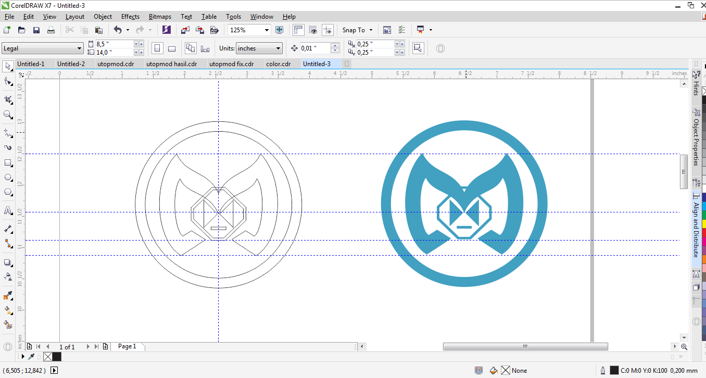Image resolution: width=706 pixels, height=378 pixels.
Task: Toggle Show Guidelines button
Action: coord(327,30)
